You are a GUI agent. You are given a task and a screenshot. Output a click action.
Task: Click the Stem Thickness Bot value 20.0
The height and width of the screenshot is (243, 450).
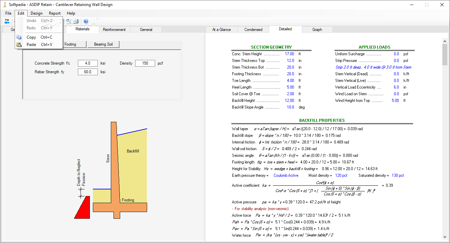(x=291, y=67)
